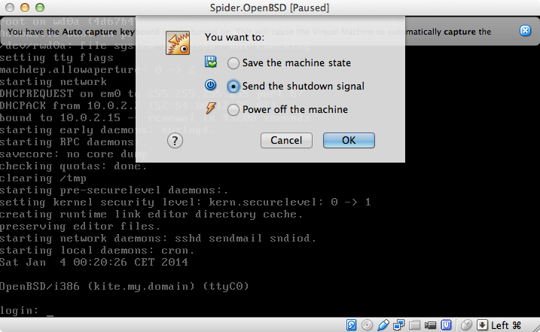Viewport: 540px width, 332px height.
Task: Click the 'clearing /tmp' terminal line
Action: (x=43, y=178)
